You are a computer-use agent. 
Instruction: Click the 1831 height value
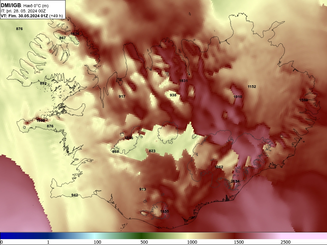pyautogui.click(x=183, y=81)
